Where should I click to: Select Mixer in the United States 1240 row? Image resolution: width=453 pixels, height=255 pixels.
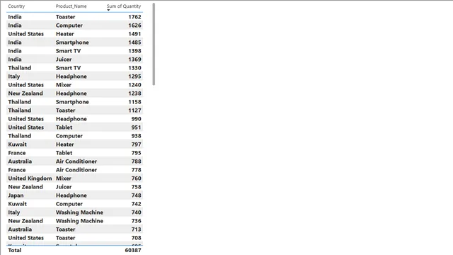pos(64,85)
